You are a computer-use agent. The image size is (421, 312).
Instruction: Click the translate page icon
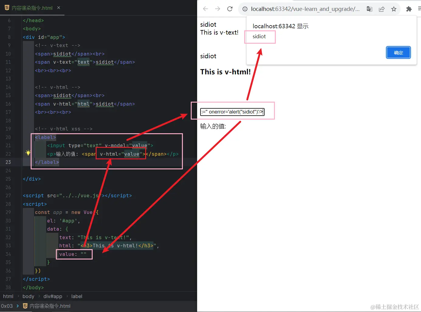[369, 9]
